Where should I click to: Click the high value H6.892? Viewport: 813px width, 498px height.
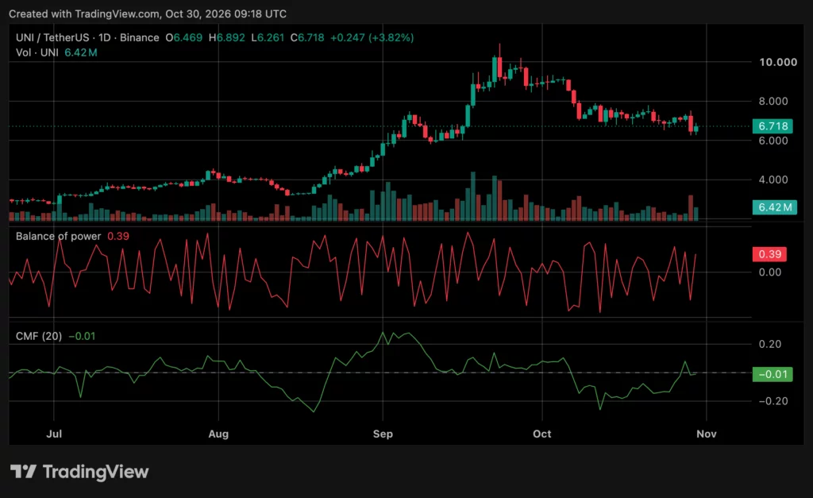pyautogui.click(x=226, y=38)
